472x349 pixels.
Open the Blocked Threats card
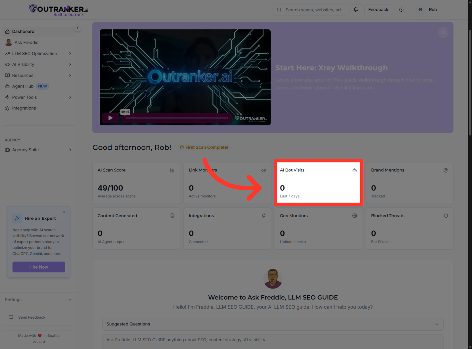tap(410, 228)
